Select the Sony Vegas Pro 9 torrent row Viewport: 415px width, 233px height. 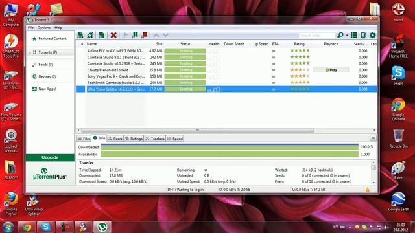tap(226, 76)
